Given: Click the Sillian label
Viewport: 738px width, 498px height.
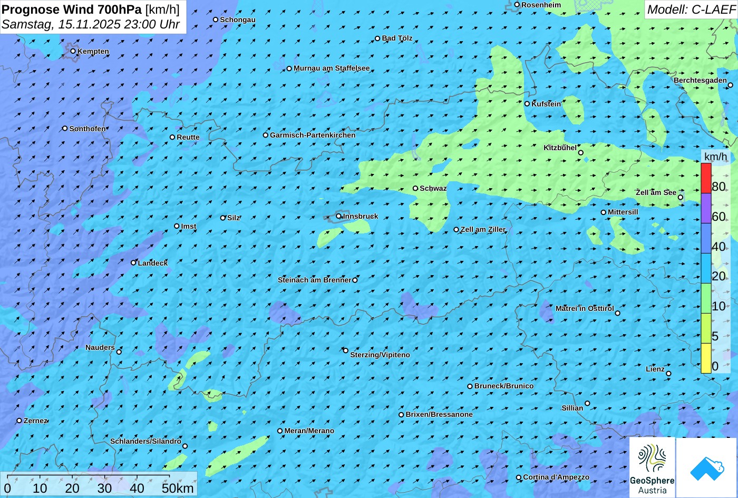Looking at the screenshot, I should pyautogui.click(x=572, y=408).
